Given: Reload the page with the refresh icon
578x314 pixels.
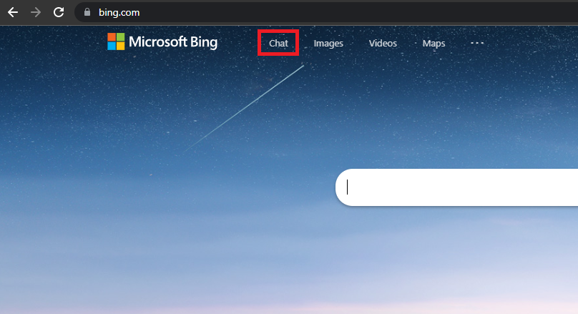Looking at the screenshot, I should (x=59, y=12).
